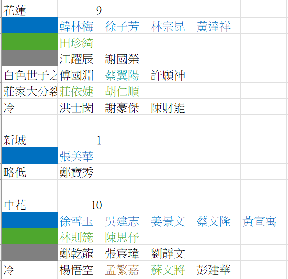Click the cell with number 1

(80, 139)
